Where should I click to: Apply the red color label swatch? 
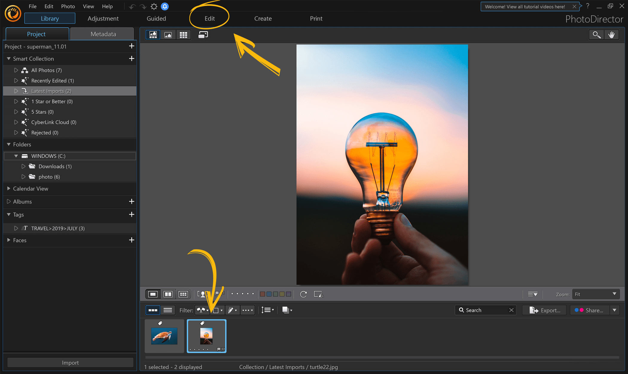tap(262, 294)
